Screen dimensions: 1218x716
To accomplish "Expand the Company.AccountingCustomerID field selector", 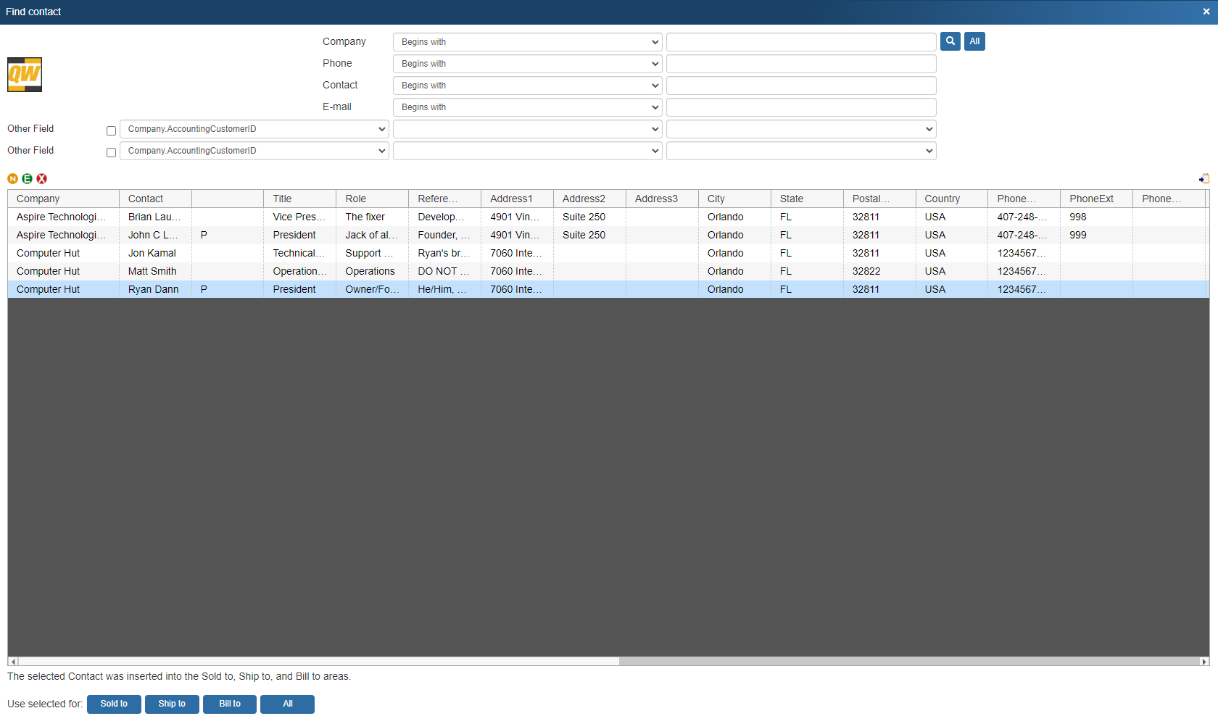I will click(254, 129).
